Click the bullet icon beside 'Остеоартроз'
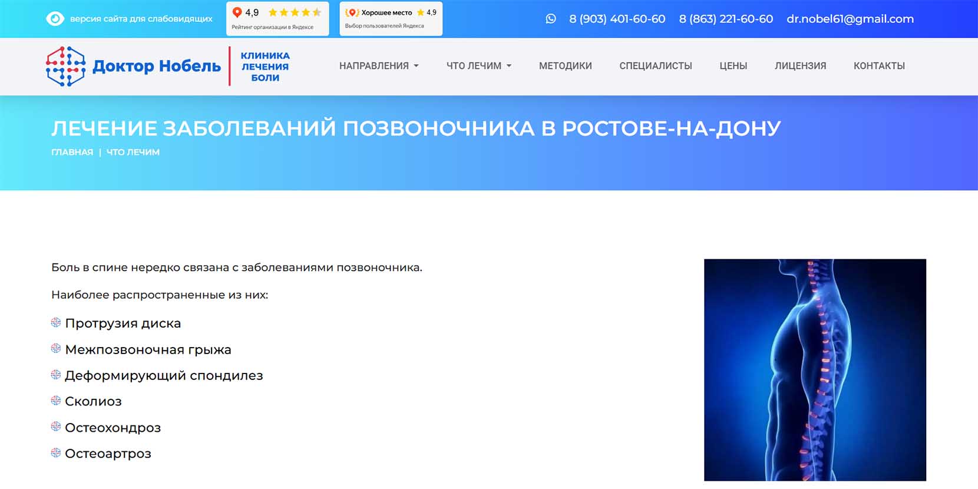978x489 pixels. pos(56,453)
